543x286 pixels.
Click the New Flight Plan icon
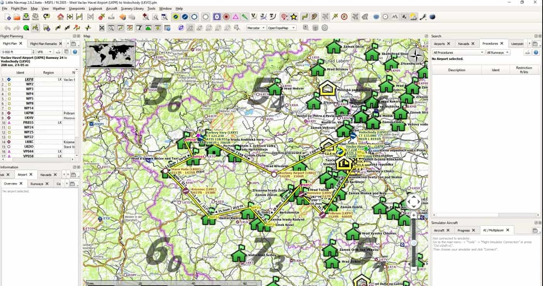click(8, 17)
